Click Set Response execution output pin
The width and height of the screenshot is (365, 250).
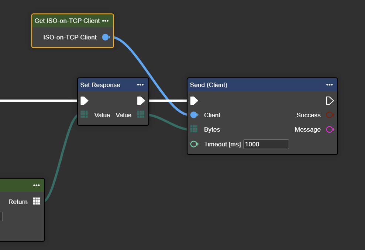click(141, 101)
